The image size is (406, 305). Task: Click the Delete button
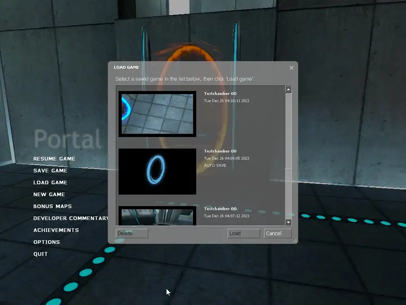132,234
